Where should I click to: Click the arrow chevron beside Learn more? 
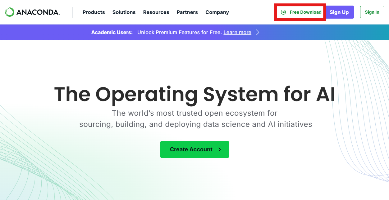258,32
